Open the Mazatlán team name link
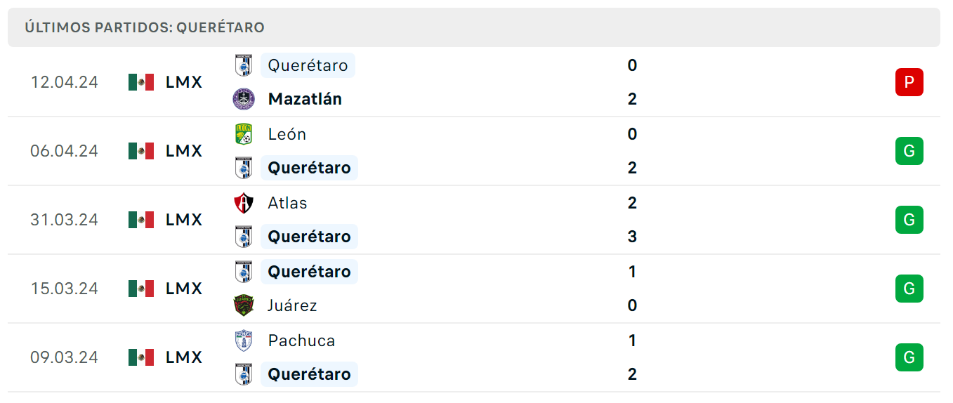This screenshot has height=403, width=953. [x=305, y=99]
